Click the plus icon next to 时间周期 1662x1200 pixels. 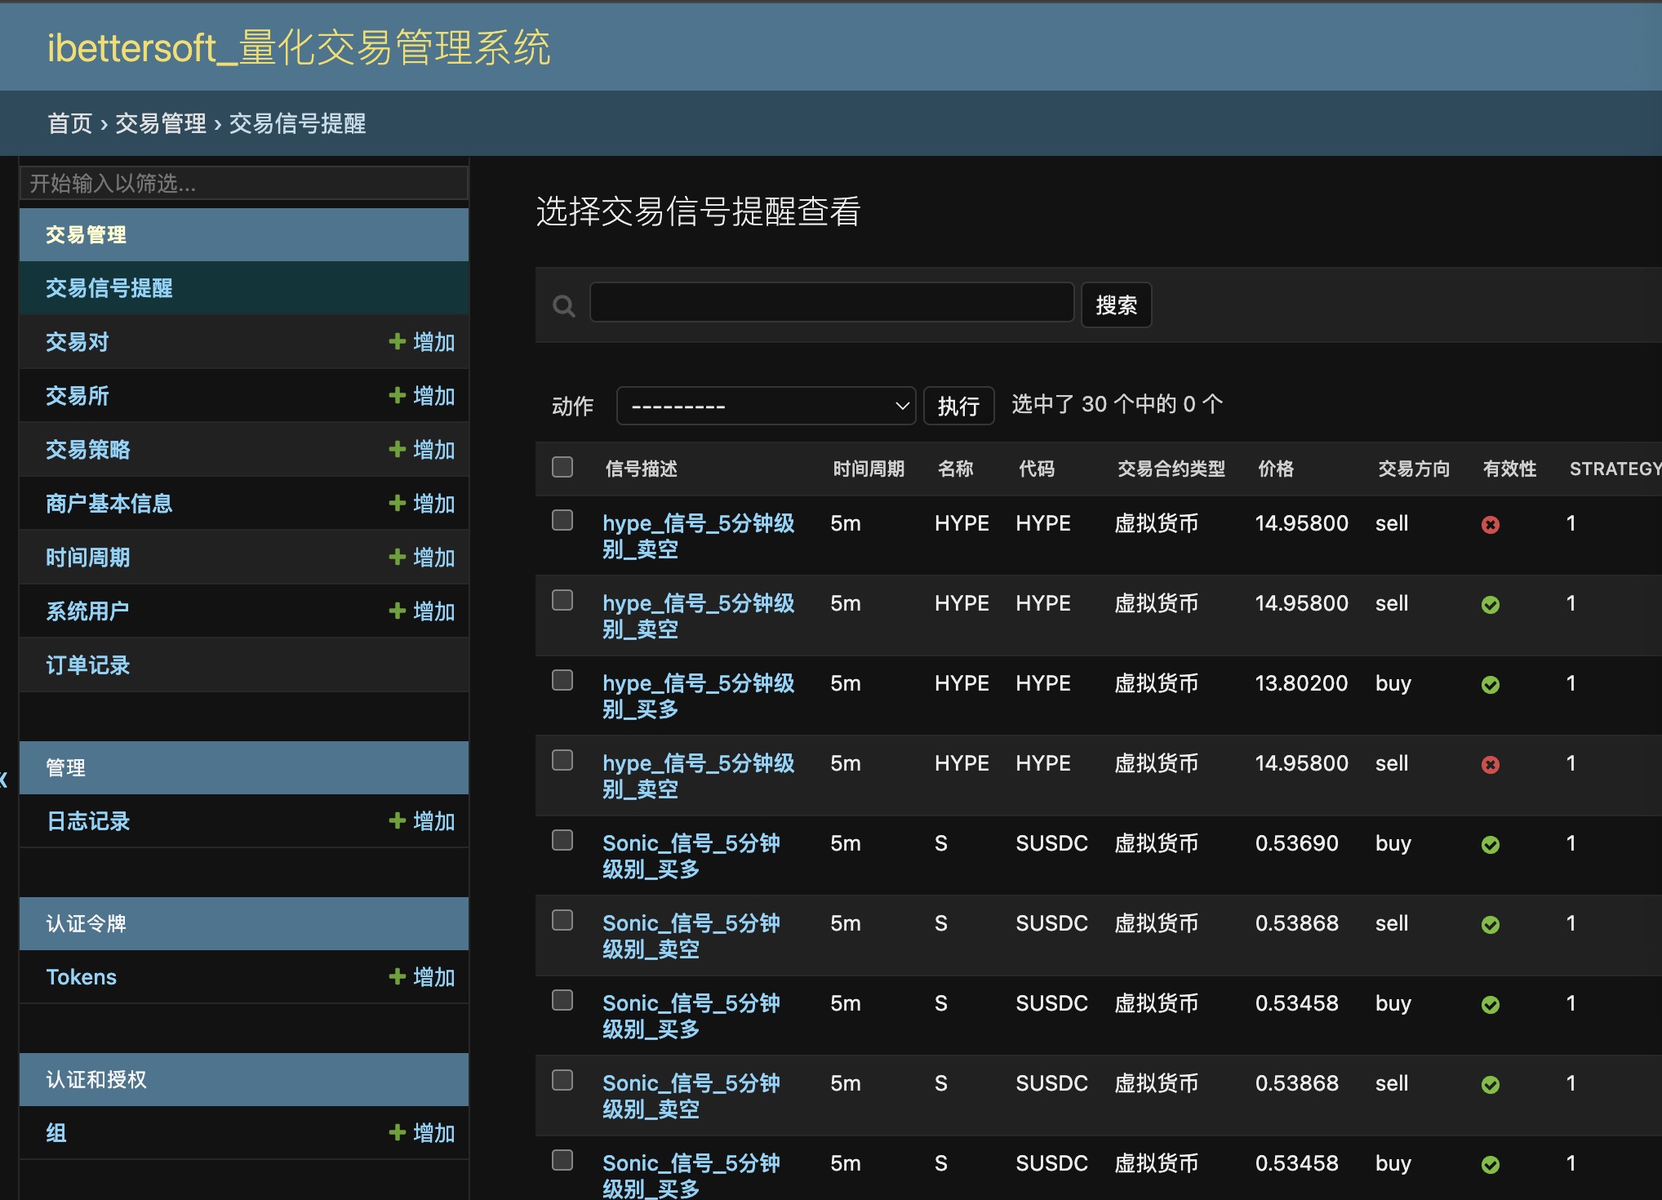pos(398,557)
